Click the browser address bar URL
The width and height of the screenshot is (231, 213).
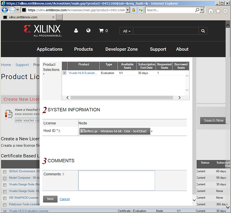click(76, 10)
